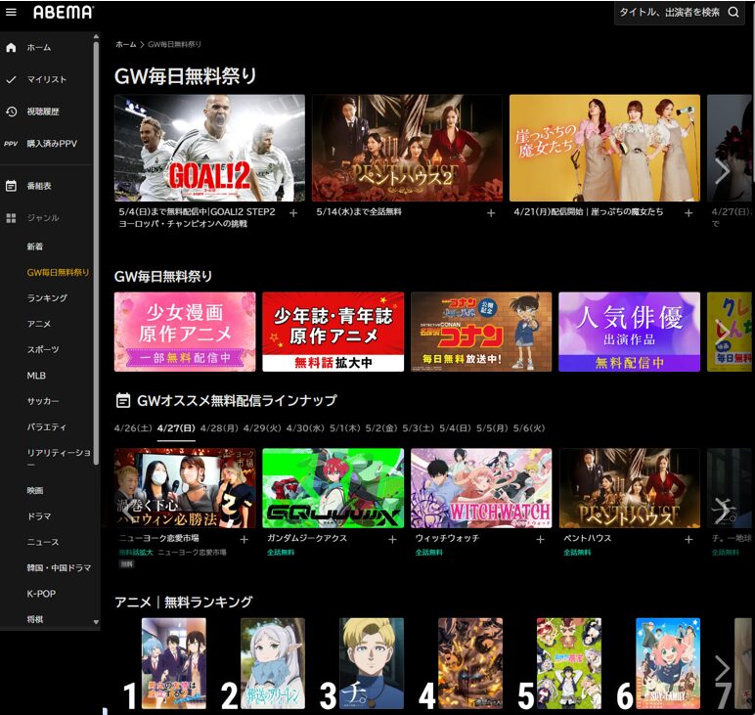Image resolution: width=755 pixels, height=715 pixels.
Task: Select 映画 genre in sidebar
Action: [35, 491]
